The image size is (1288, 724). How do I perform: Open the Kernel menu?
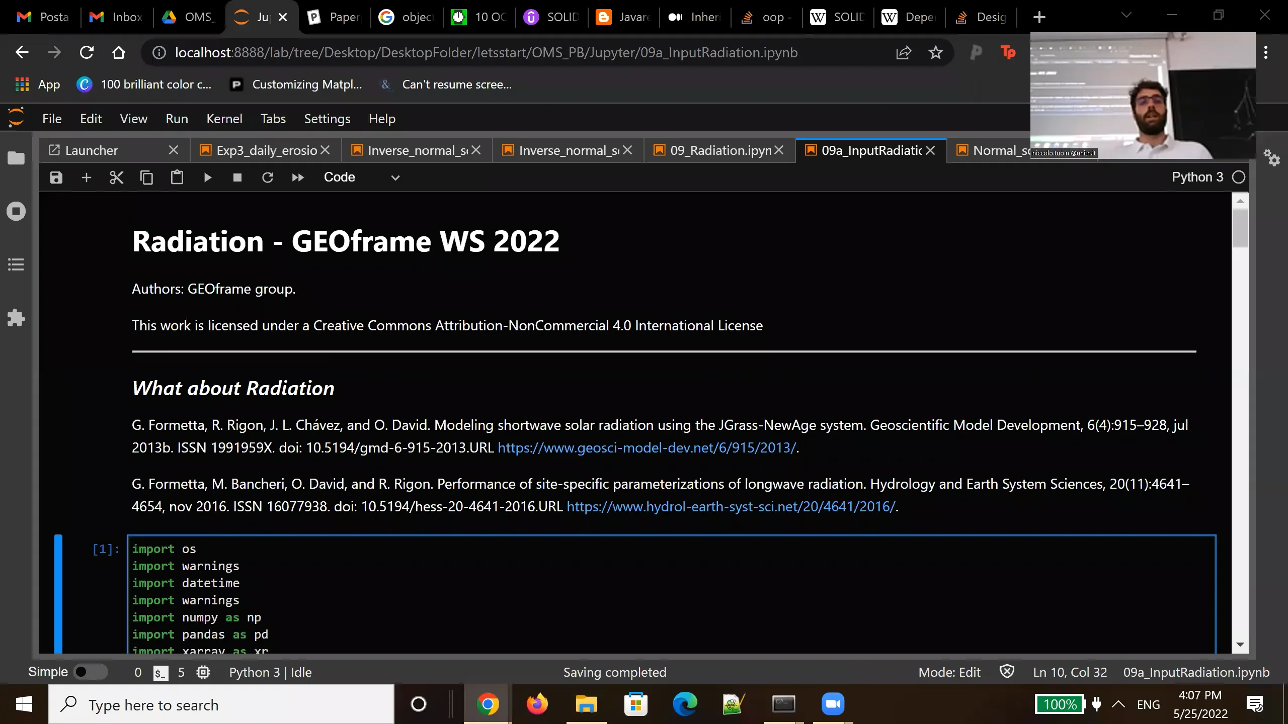coord(224,119)
